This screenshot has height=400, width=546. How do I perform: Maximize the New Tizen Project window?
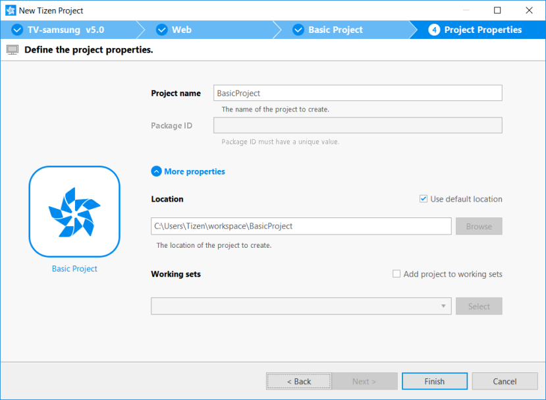click(x=497, y=11)
